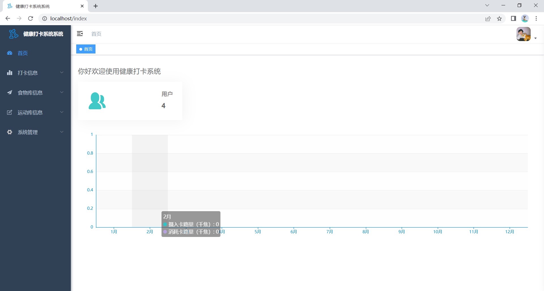Open the browser side panel icon

coord(513,18)
